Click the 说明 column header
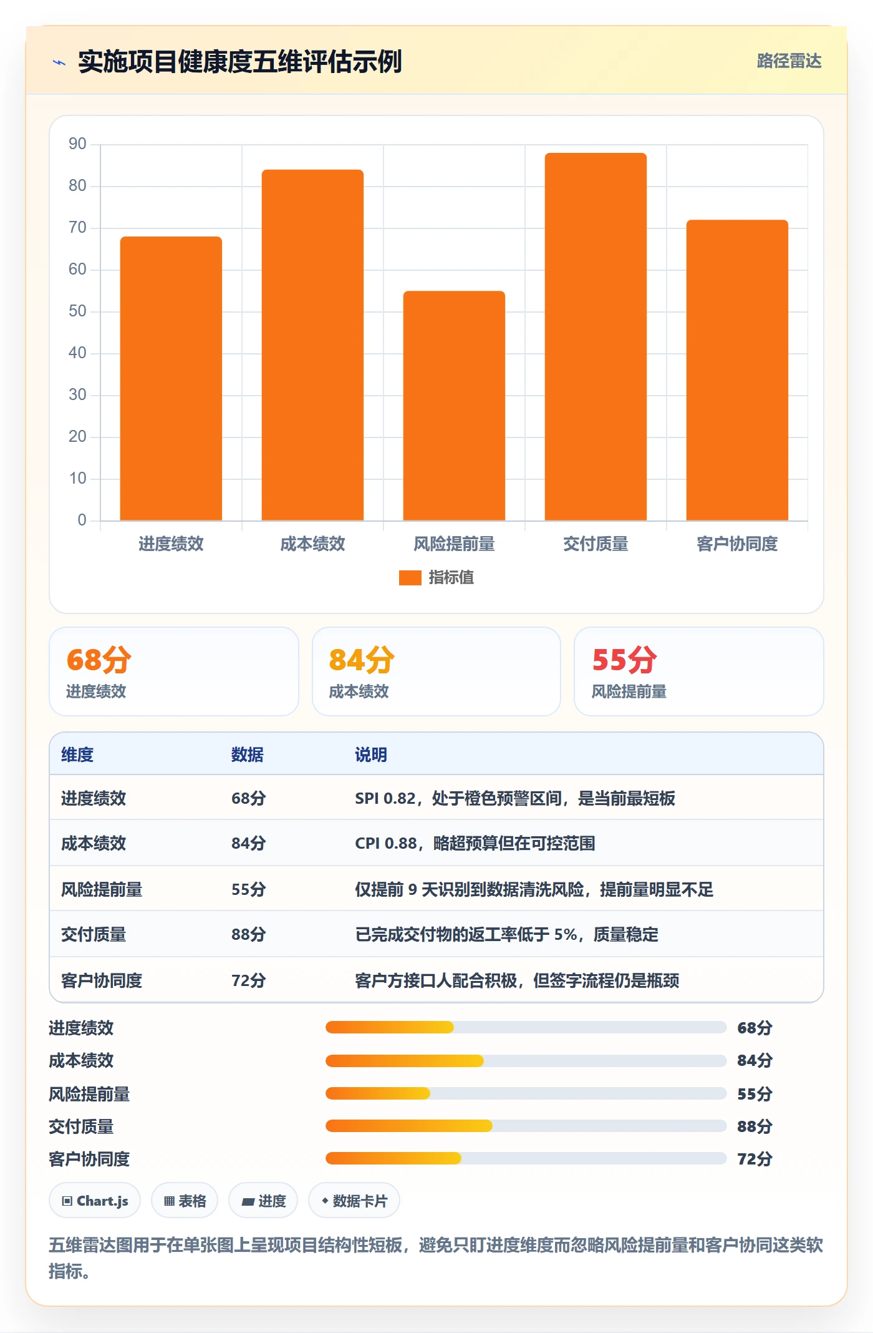Viewport: 873px width, 1333px height. (371, 754)
